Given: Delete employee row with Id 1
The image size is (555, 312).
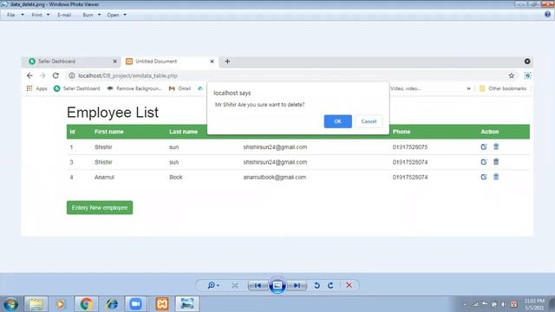Looking at the screenshot, I should point(496,146).
